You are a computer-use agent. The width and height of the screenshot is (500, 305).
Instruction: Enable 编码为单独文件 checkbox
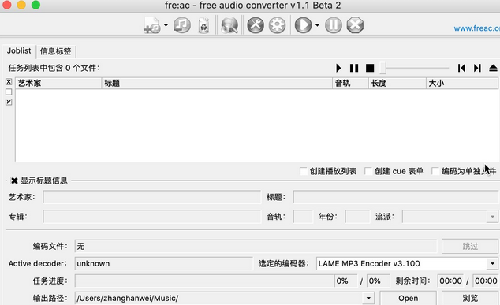tap(435, 171)
